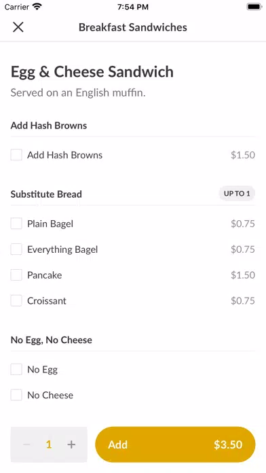Tap the battery icon in status bar

pyautogui.click(x=254, y=7)
